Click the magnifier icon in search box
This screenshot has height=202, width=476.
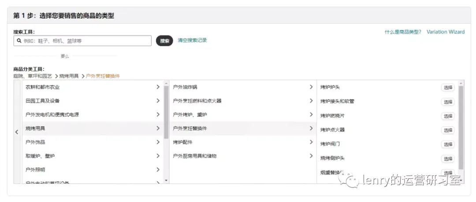(x=19, y=41)
